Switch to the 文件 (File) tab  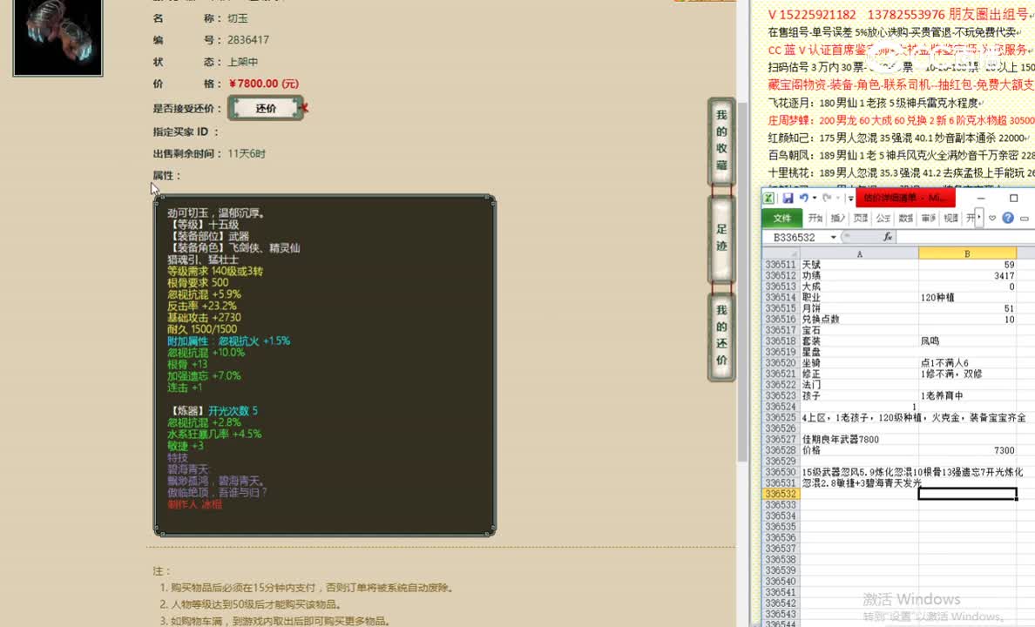coord(782,218)
